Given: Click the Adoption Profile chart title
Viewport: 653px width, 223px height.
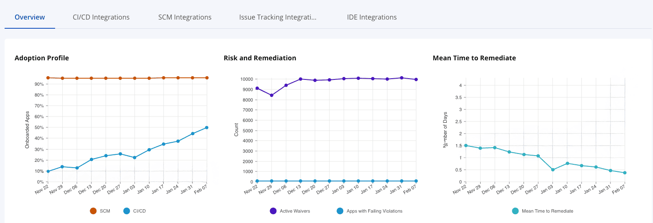Looking at the screenshot, I should point(42,58).
